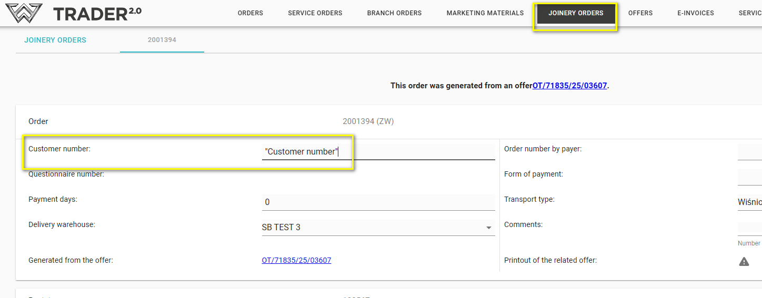
Task: Navigate to the Offers section
Action: click(640, 13)
